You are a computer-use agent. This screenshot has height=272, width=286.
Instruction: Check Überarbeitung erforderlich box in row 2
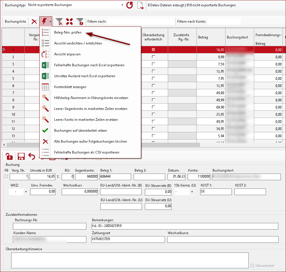[x=153, y=57]
